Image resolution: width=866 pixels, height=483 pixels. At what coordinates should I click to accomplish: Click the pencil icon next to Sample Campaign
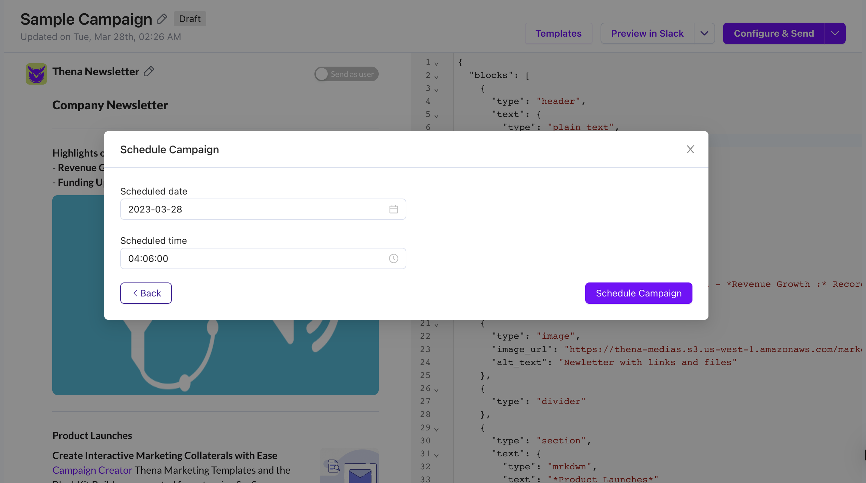point(162,19)
